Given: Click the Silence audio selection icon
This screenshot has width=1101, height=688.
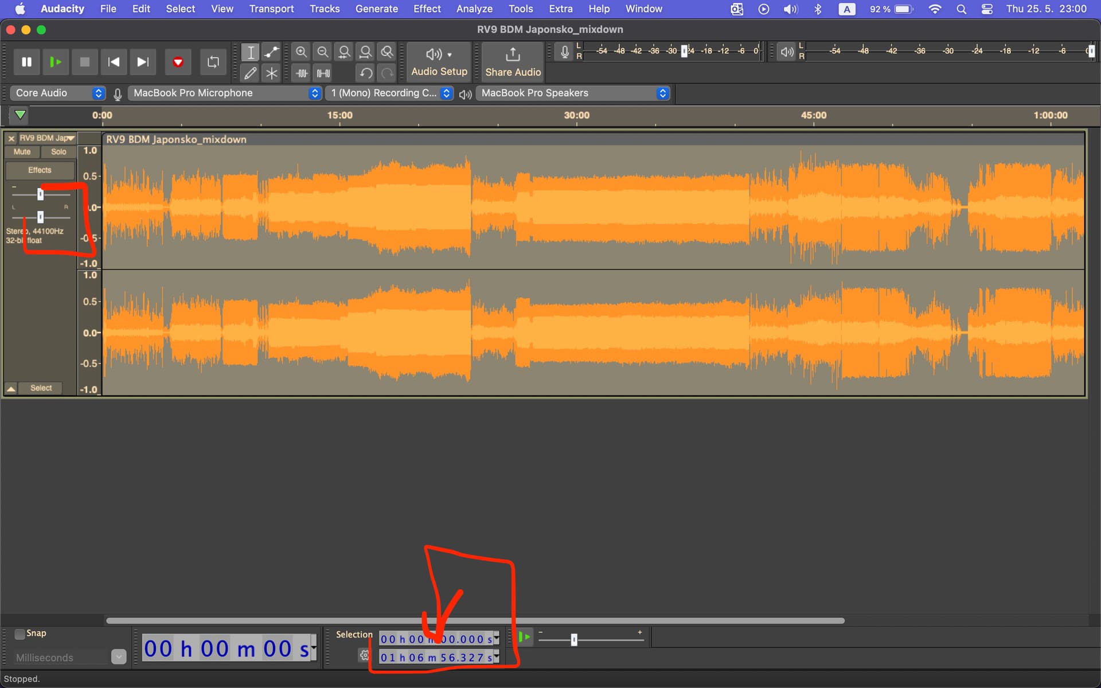Looking at the screenshot, I should (x=323, y=73).
